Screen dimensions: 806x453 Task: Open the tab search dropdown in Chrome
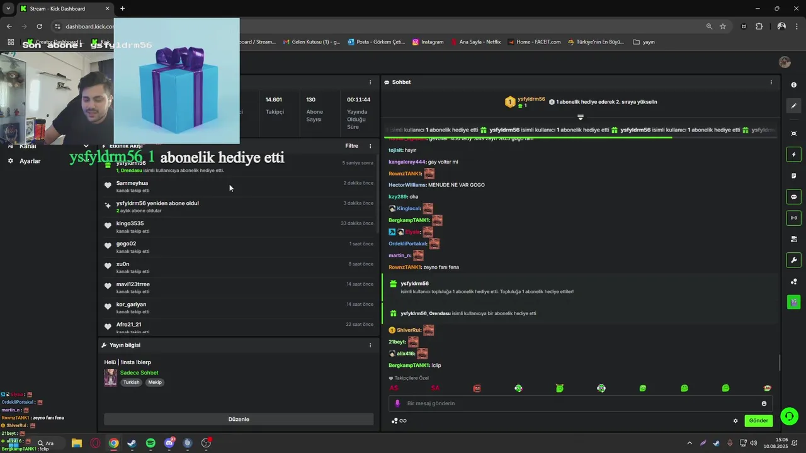[x=8, y=8]
